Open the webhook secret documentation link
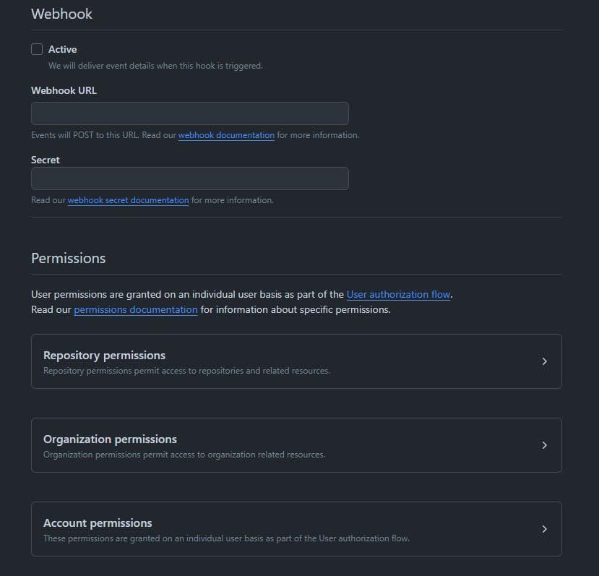Viewport: 599px width, 576px height. click(x=128, y=200)
